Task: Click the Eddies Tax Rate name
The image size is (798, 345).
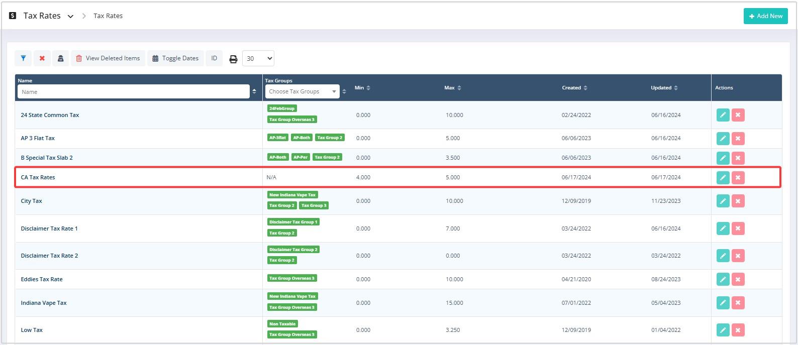Action: point(42,279)
